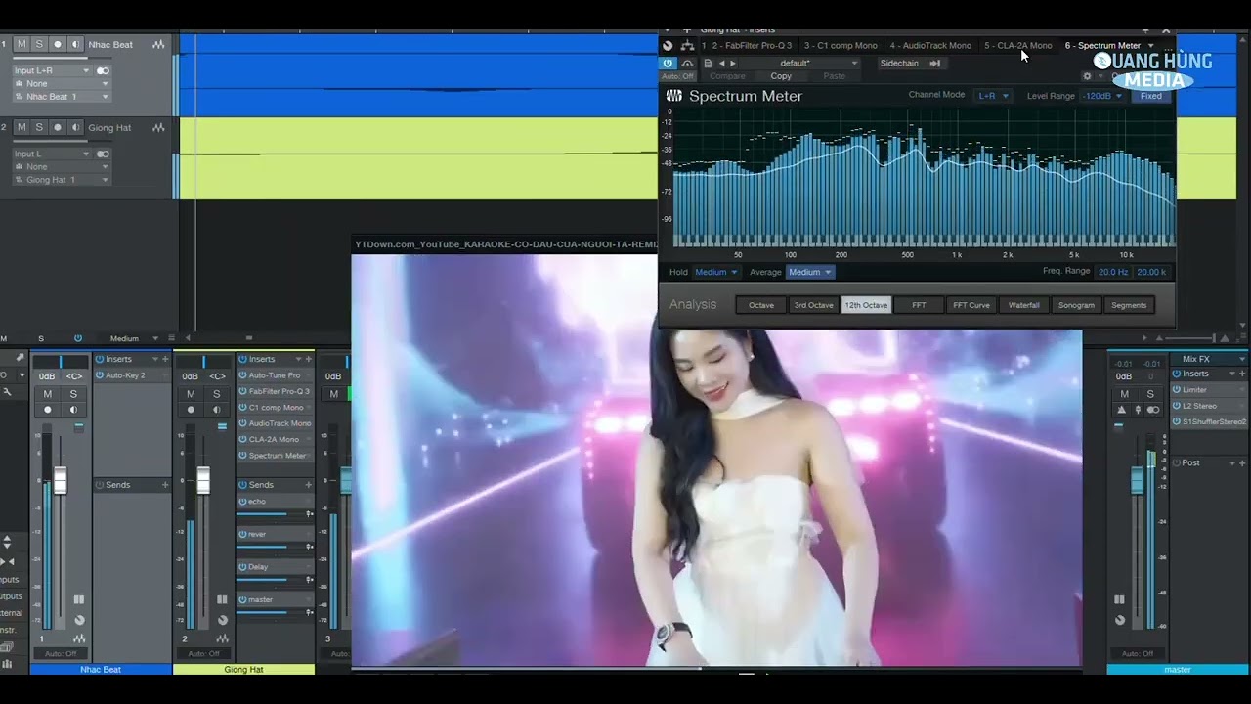
Task: Record-arm the Nhac Beat track header
Action: pyautogui.click(x=58, y=45)
